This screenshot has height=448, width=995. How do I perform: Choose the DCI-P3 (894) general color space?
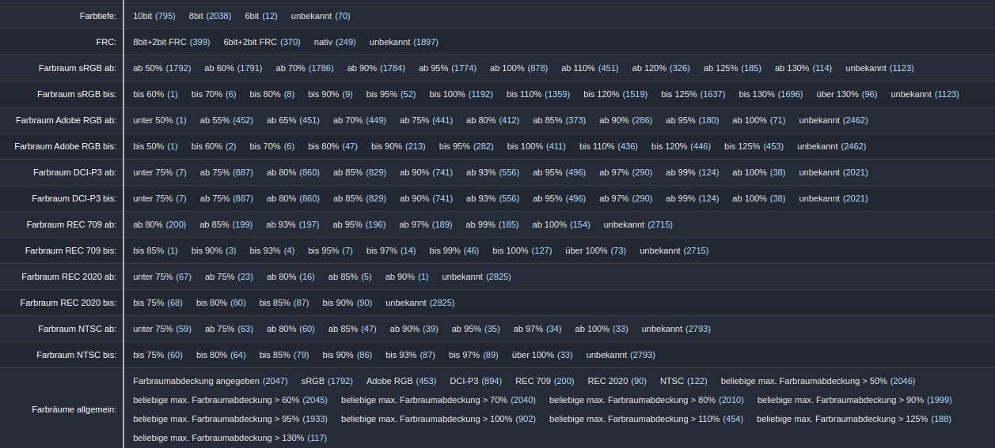[476, 381]
